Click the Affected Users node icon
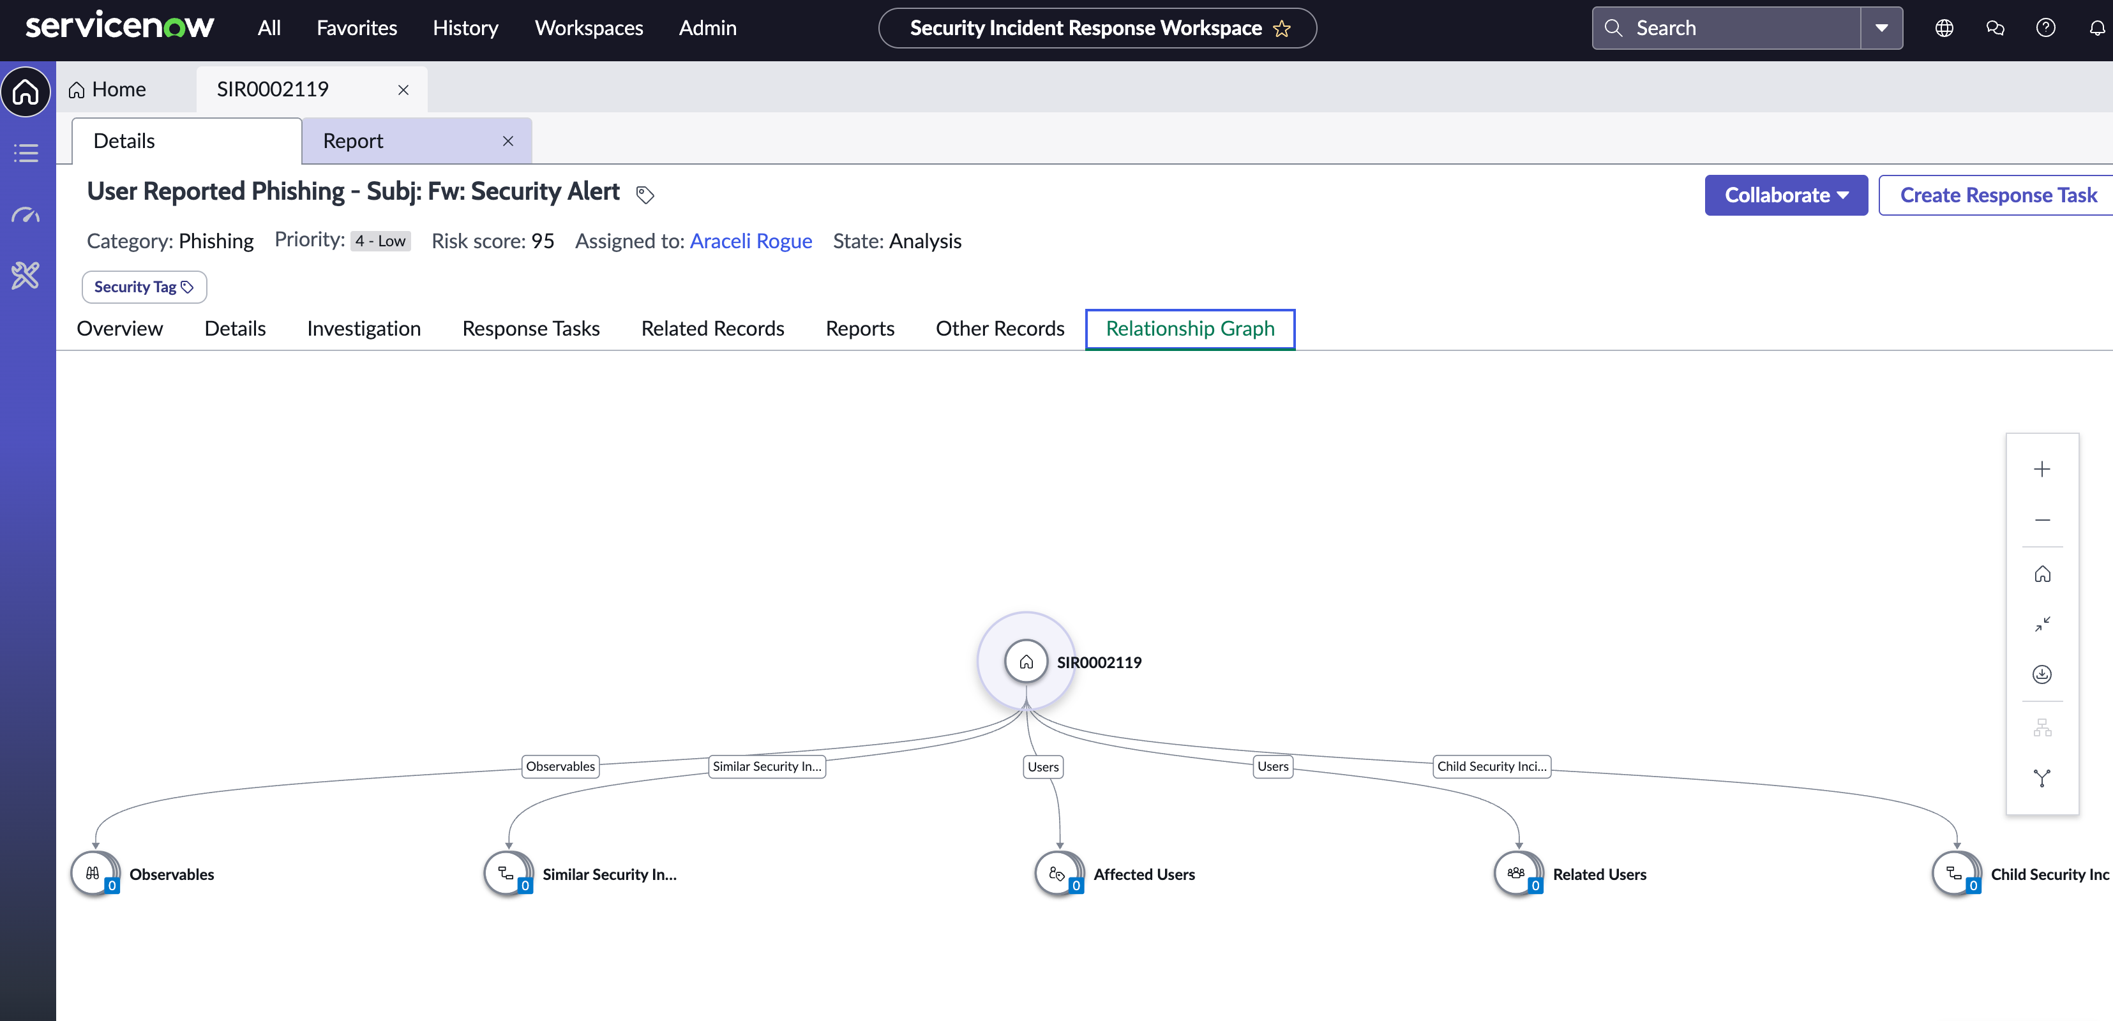Image resolution: width=2113 pixels, height=1021 pixels. pos(1058,874)
